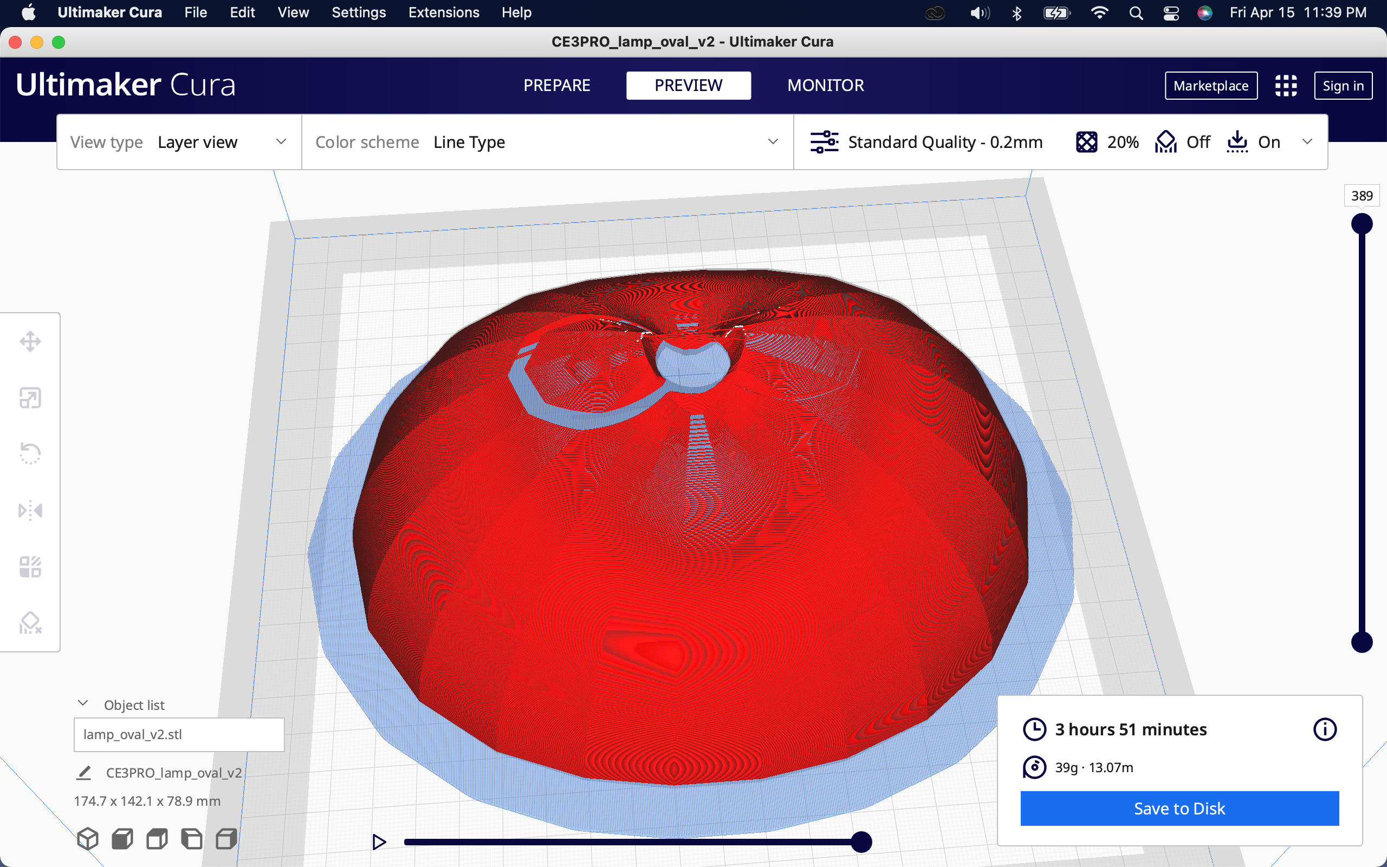Image resolution: width=1387 pixels, height=867 pixels.
Task: Click the top layer slider handle
Action: (x=1362, y=224)
